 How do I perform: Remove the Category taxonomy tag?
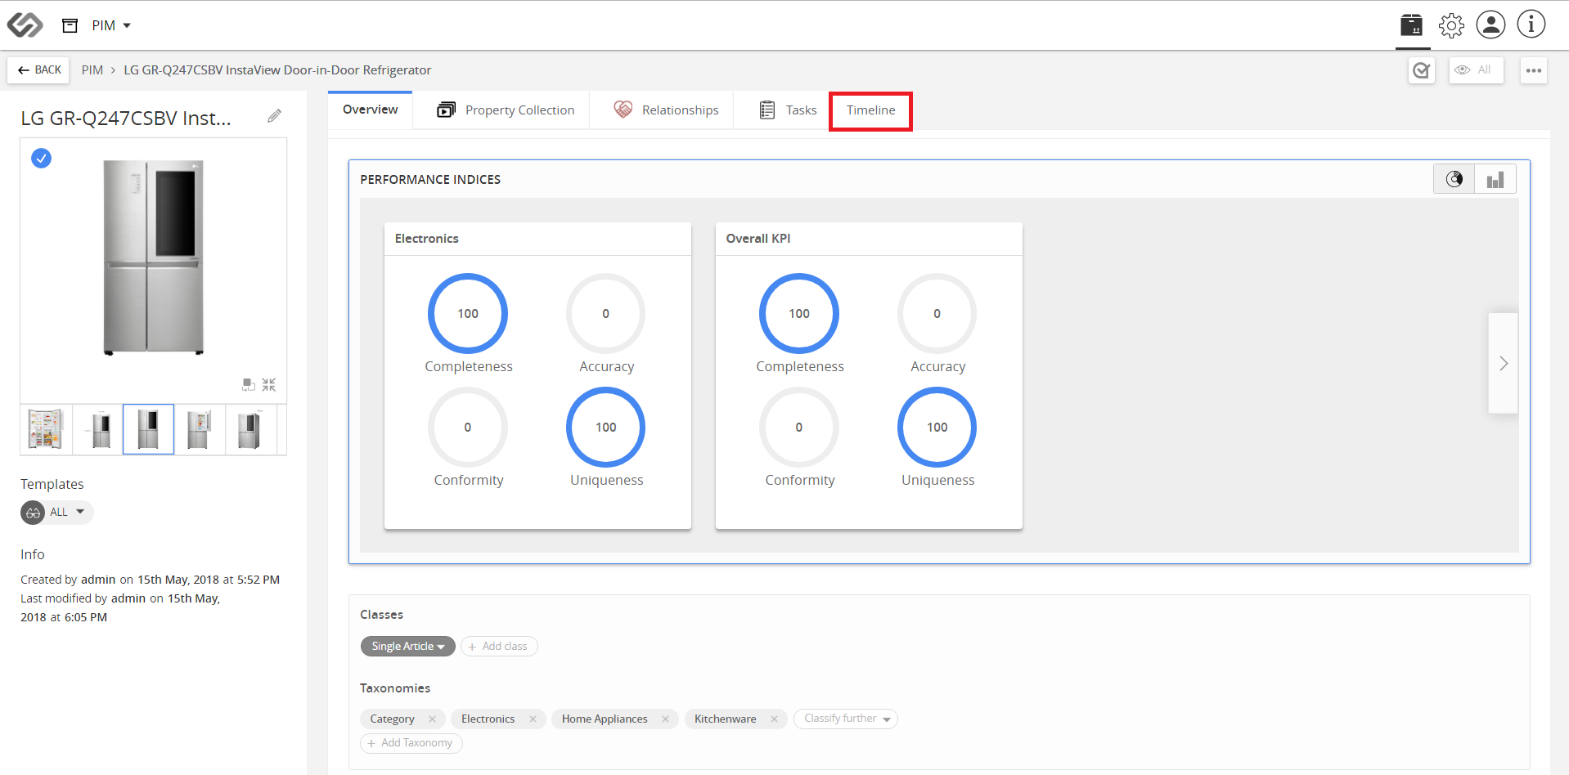coord(432,719)
